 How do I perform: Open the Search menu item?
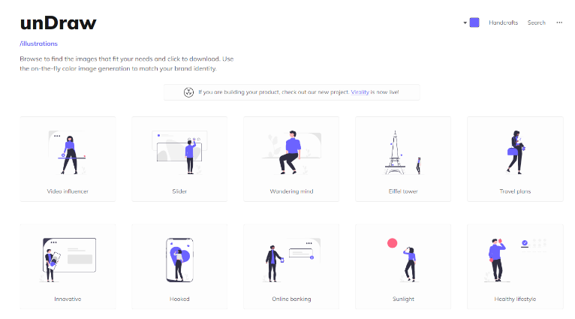click(536, 23)
